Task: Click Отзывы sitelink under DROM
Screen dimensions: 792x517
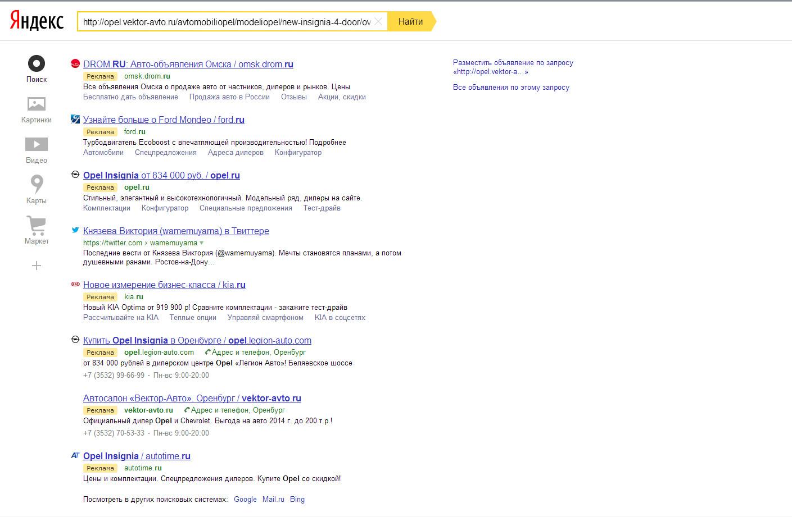Action: (x=294, y=97)
